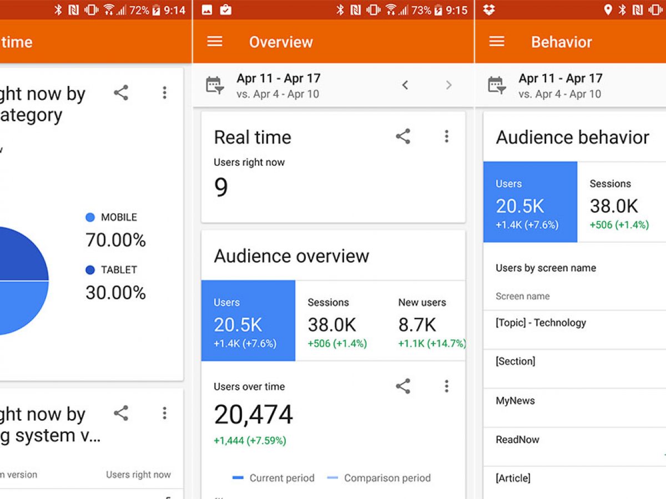
Task: Tap the dark blue tablet pie segment
Action: pyautogui.click(x=22, y=256)
